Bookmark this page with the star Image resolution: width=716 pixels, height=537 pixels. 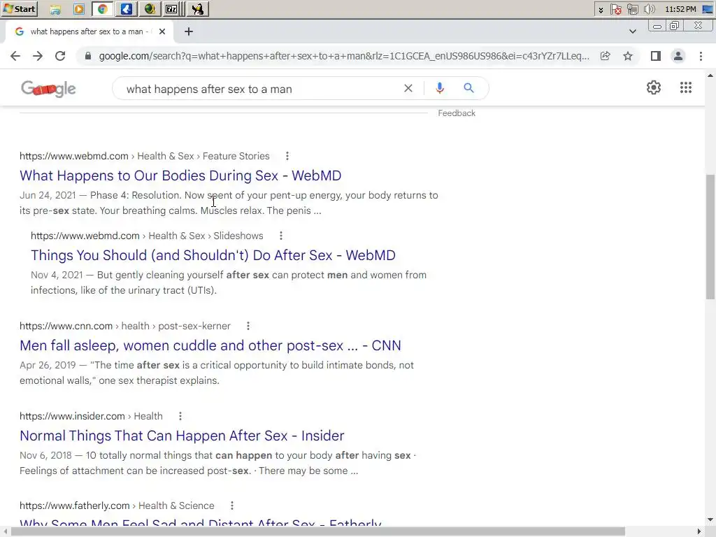point(628,56)
